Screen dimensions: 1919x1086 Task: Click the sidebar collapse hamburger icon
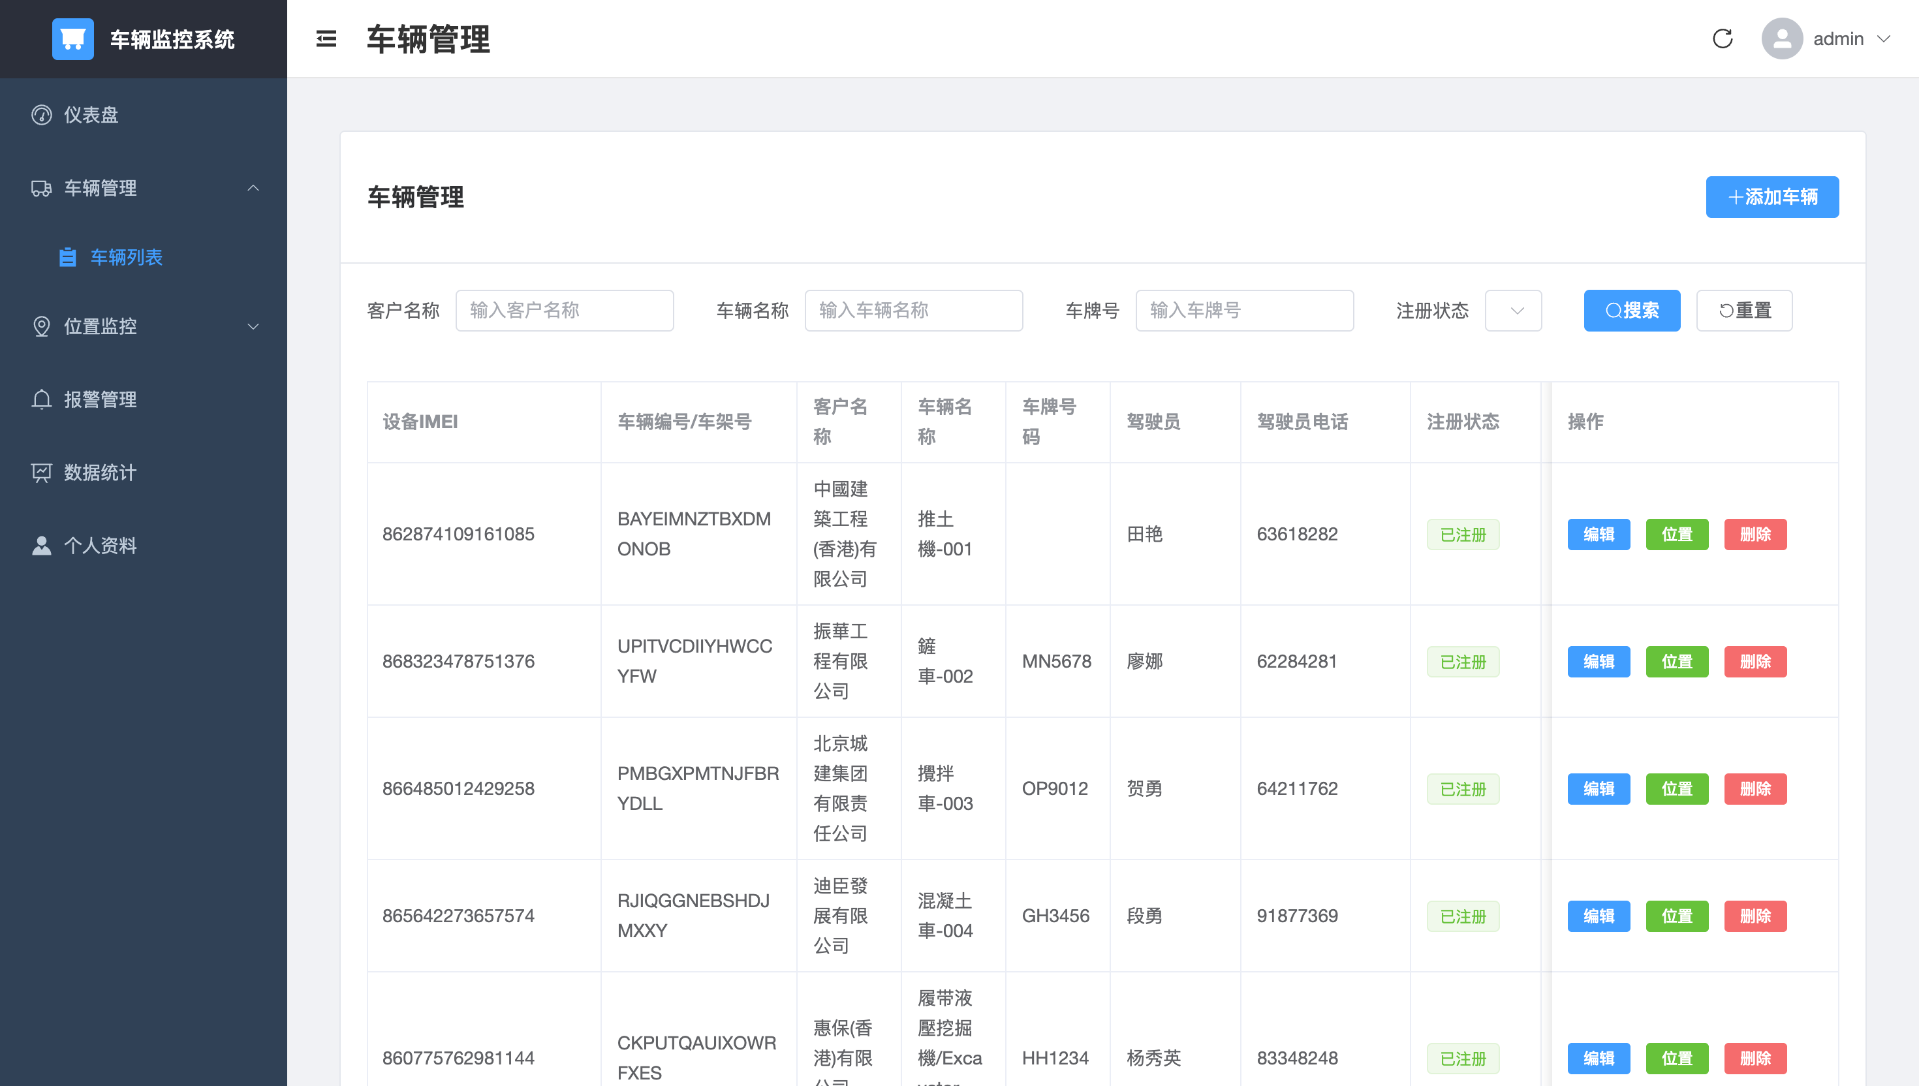tap(326, 39)
